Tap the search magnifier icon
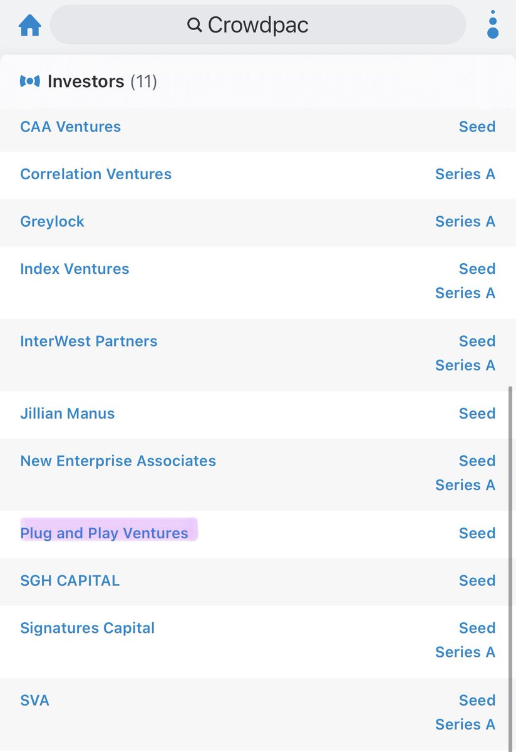 point(195,25)
